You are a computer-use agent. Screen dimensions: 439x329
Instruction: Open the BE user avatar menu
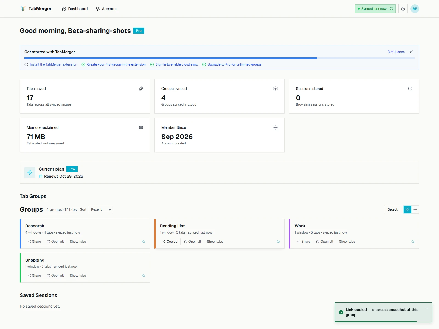pyautogui.click(x=415, y=9)
